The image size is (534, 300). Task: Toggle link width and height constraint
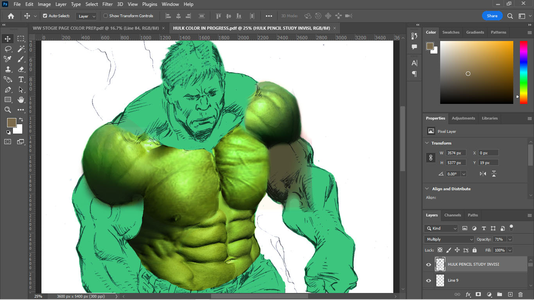pyautogui.click(x=431, y=158)
